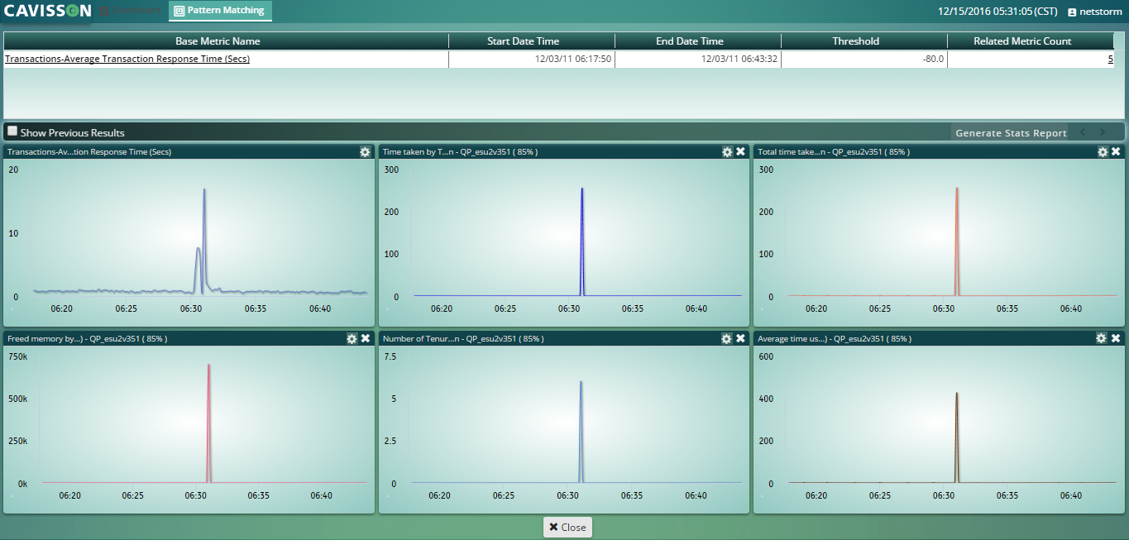
Task: Click the netstorm user account
Action: (1095, 12)
